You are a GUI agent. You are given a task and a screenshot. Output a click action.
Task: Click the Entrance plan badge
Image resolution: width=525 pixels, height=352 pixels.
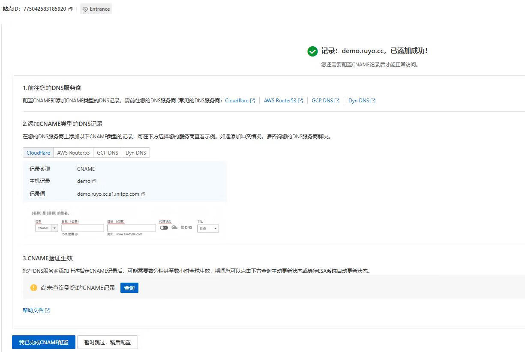(x=96, y=9)
